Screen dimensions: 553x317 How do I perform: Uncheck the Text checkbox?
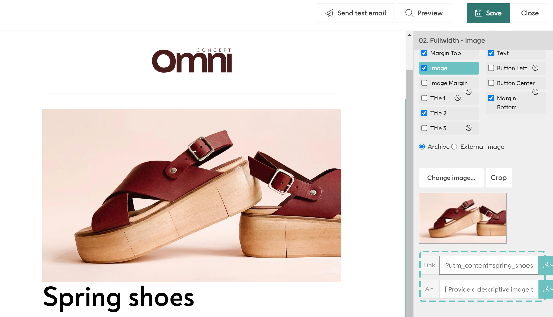tap(491, 53)
